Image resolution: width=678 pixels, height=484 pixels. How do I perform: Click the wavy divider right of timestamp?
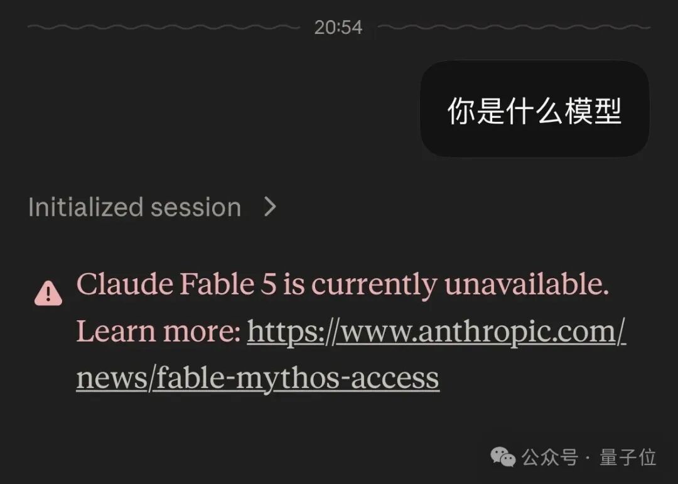514,27
